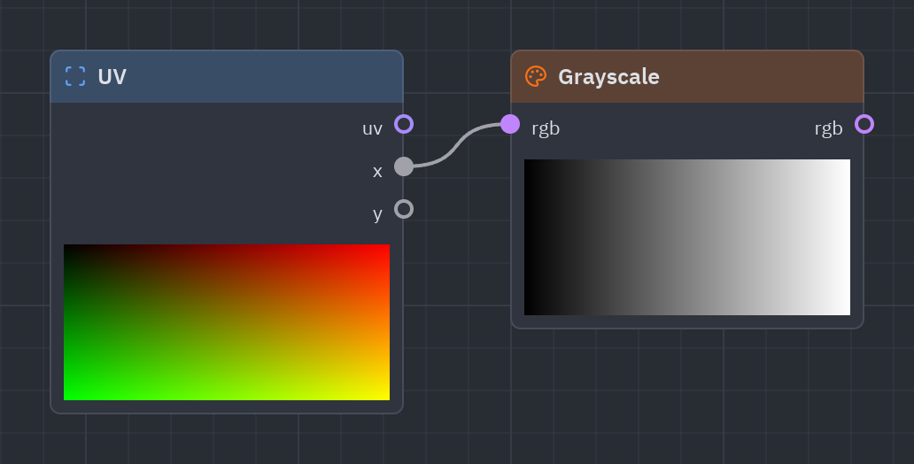This screenshot has height=464, width=914.
Task: Click the Grayscale rgb output socket
Action: pyautogui.click(x=864, y=124)
